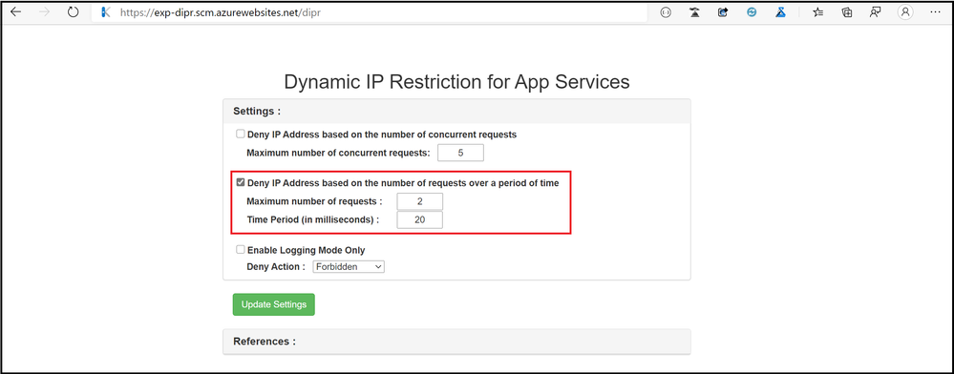
Task: Reload the current page
Action: pos(73,12)
